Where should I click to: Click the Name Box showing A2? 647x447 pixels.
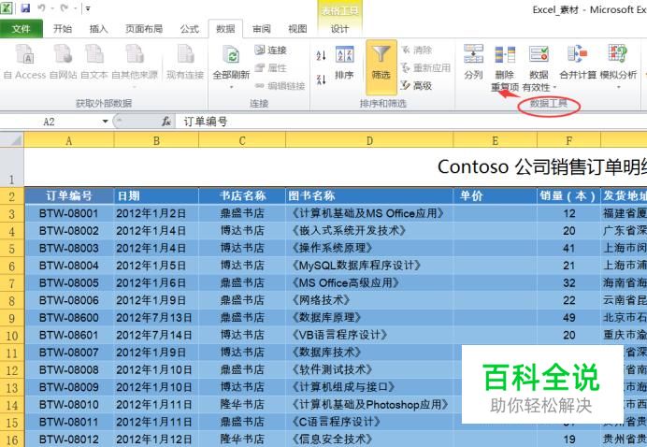[x=50, y=122]
